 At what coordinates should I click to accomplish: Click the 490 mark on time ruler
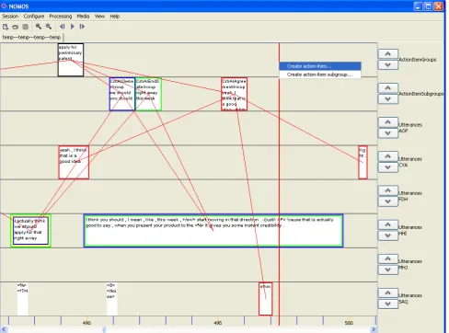pyautogui.click(x=86, y=323)
